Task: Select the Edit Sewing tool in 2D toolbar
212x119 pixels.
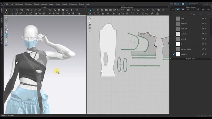Action: coord(90,14)
